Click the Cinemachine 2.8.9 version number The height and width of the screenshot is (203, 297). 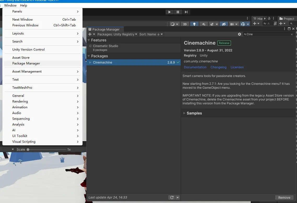pos(171,62)
